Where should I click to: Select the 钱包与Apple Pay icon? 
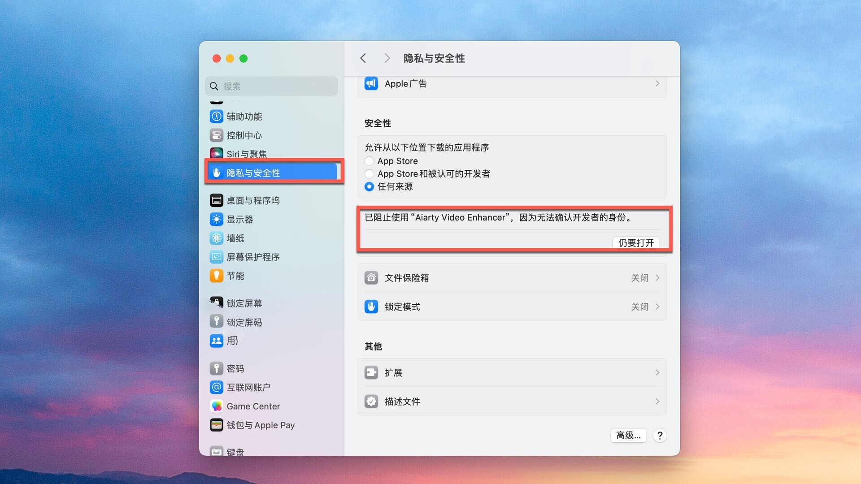click(217, 424)
